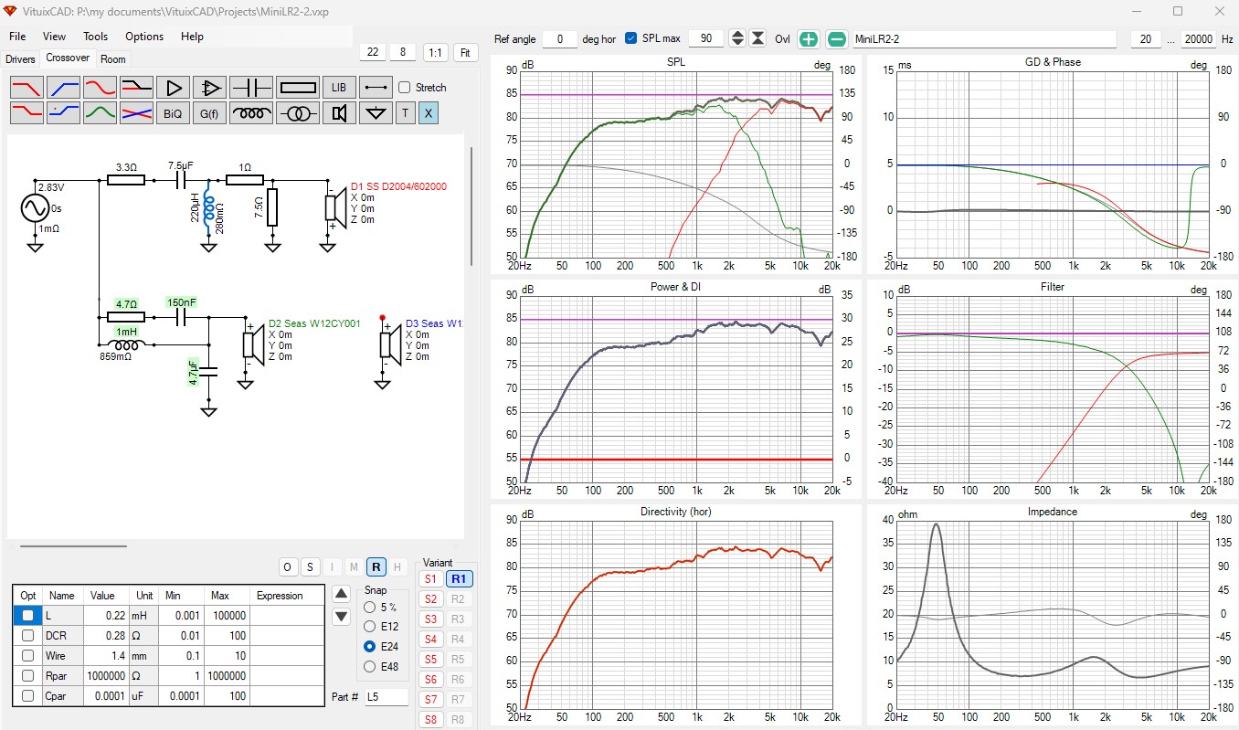Add an inductor coil component
This screenshot has height=730, width=1239.
tap(250, 113)
